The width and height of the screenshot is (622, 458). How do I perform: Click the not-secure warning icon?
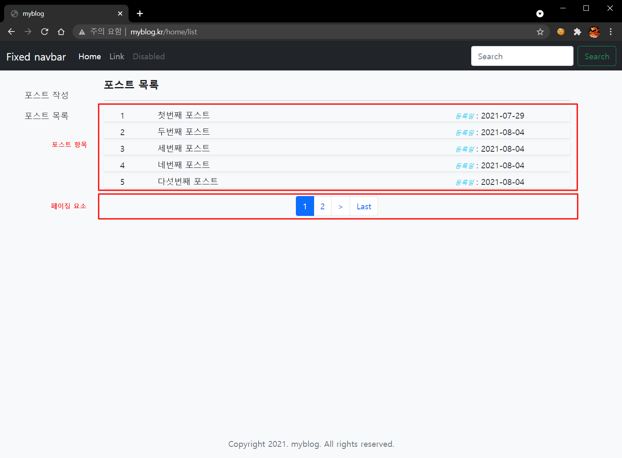coord(82,32)
